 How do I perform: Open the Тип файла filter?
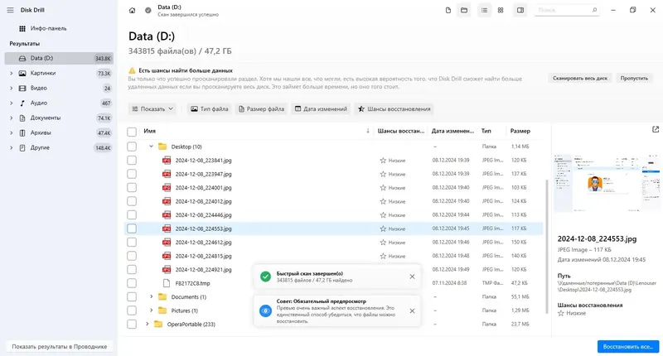coord(209,108)
